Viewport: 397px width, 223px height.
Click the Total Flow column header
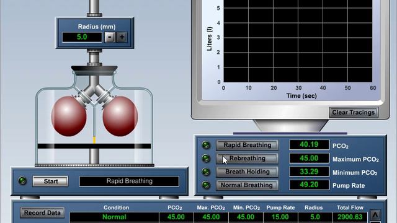point(350,208)
